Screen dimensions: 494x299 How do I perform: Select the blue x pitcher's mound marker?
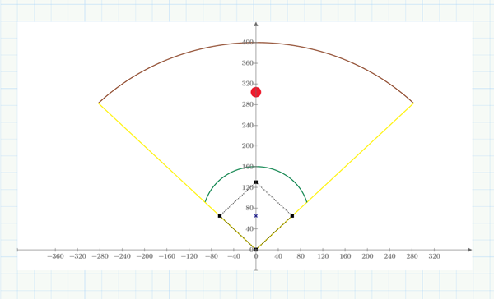tap(256, 216)
